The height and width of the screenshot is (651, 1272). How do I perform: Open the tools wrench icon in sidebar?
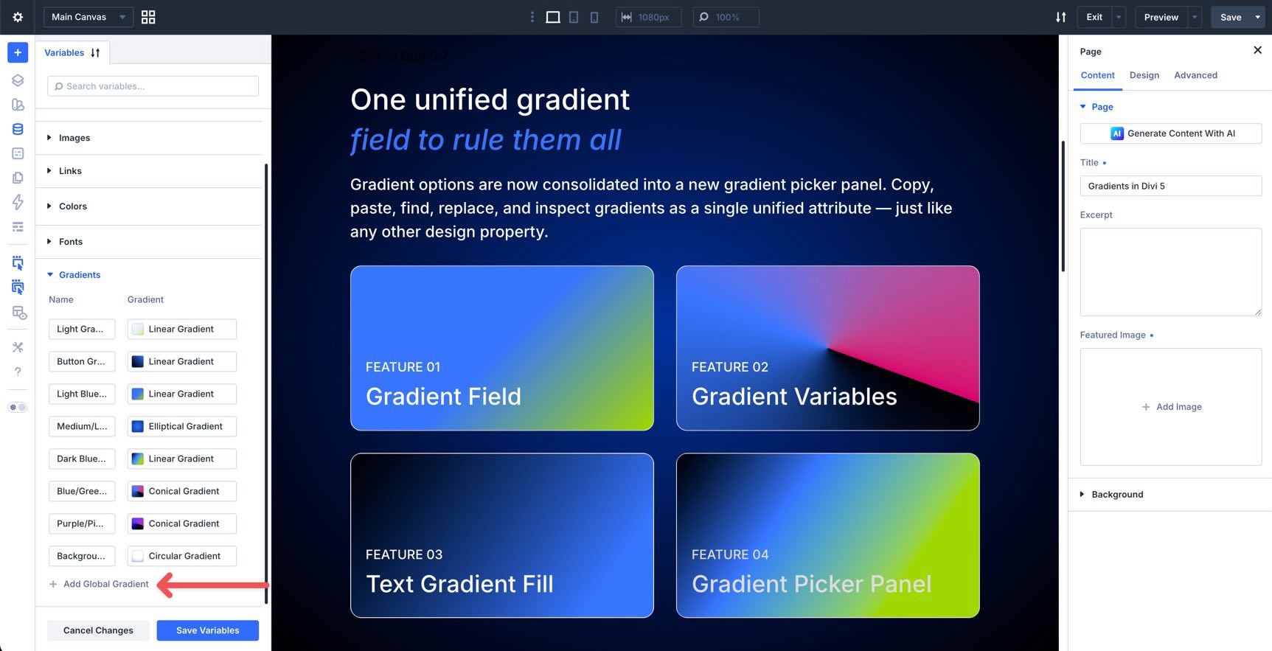[x=18, y=347]
